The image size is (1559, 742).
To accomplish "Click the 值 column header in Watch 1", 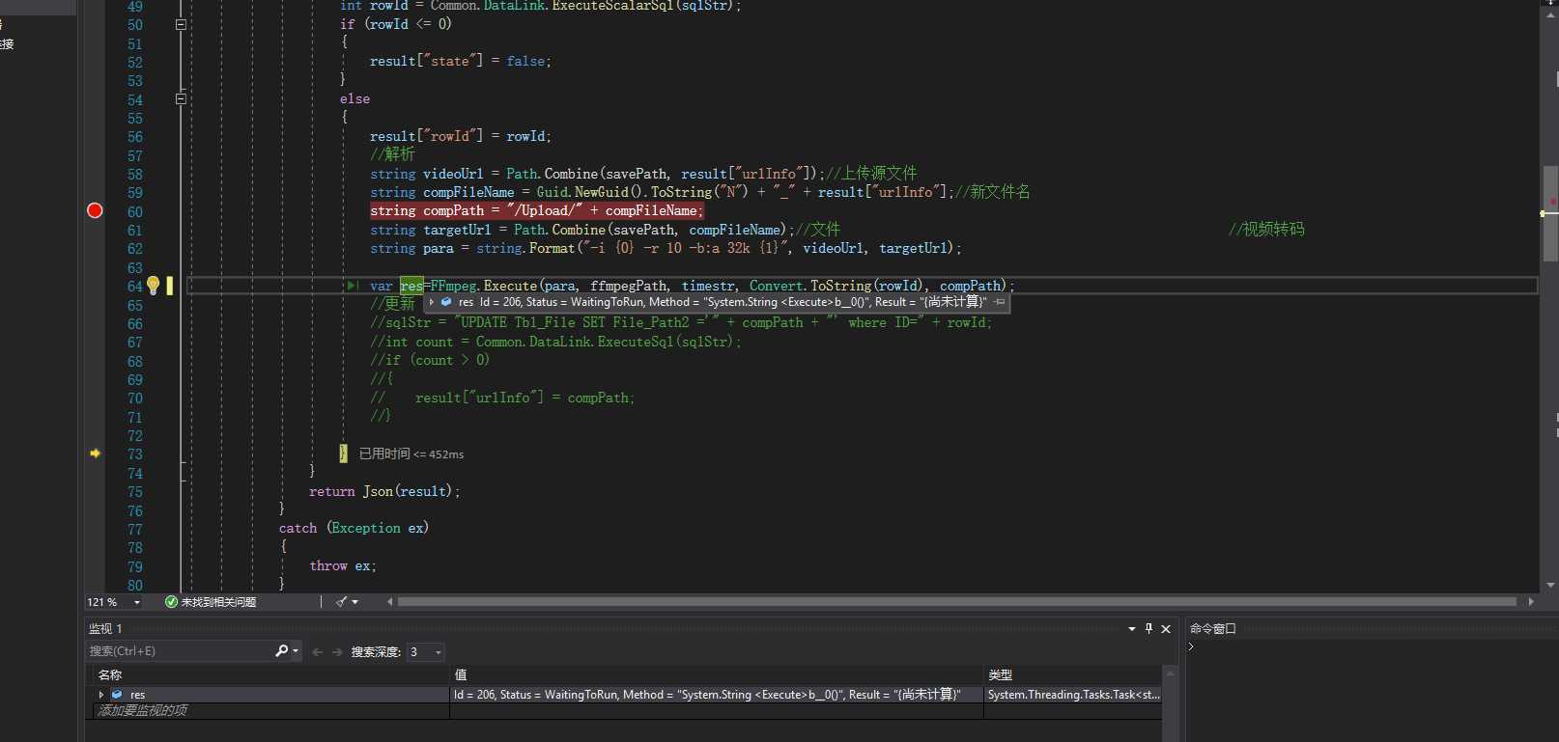I will (x=461, y=674).
